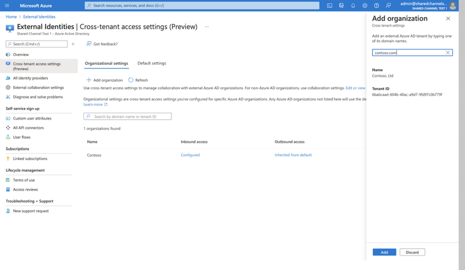Click the All API connectors icon
The image size is (465, 270).
[x=8, y=128]
